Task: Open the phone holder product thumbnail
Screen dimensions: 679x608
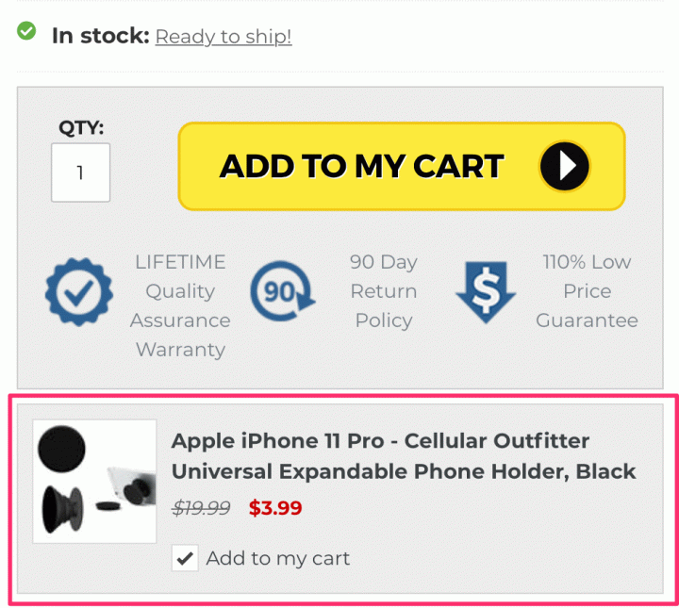Action: [x=94, y=482]
